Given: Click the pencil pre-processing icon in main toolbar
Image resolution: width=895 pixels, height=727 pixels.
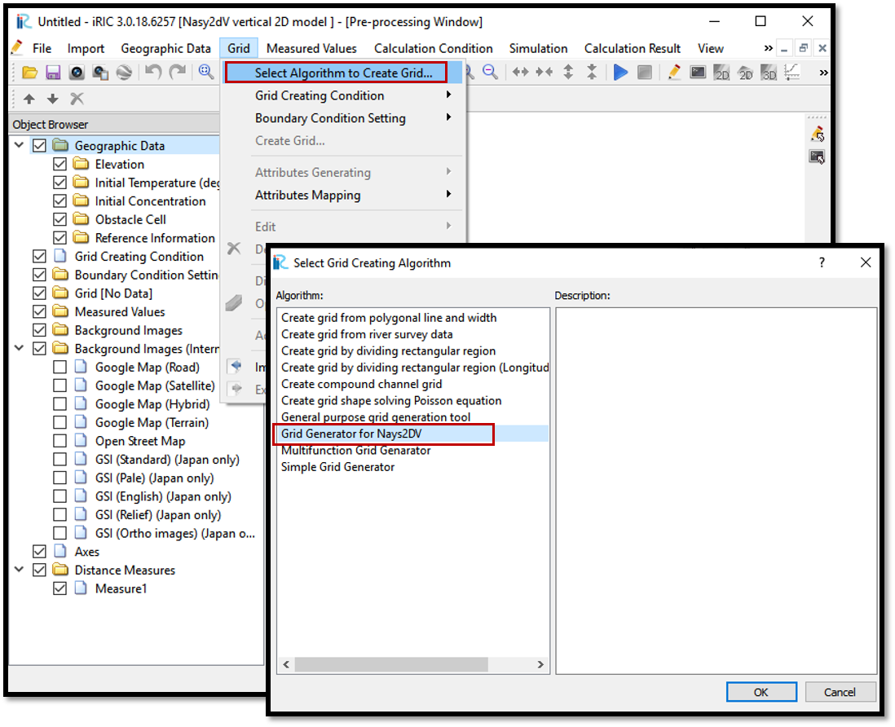Looking at the screenshot, I should pos(674,72).
